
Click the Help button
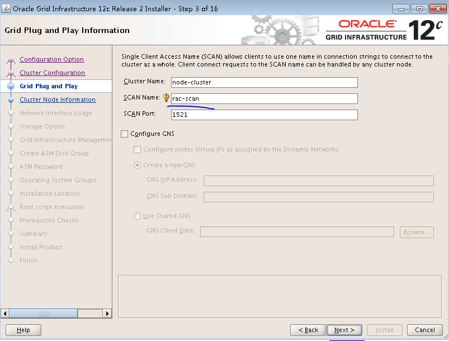pyautogui.click(x=23, y=330)
